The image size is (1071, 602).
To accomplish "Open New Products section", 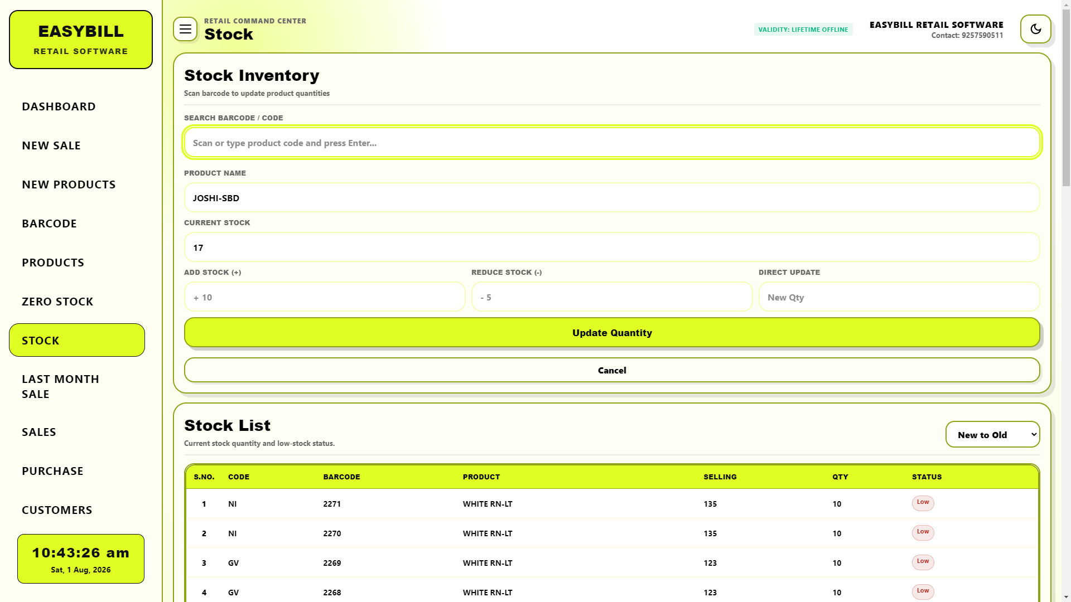I will pos(77,184).
